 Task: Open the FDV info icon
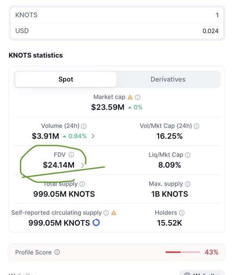coord(71,154)
